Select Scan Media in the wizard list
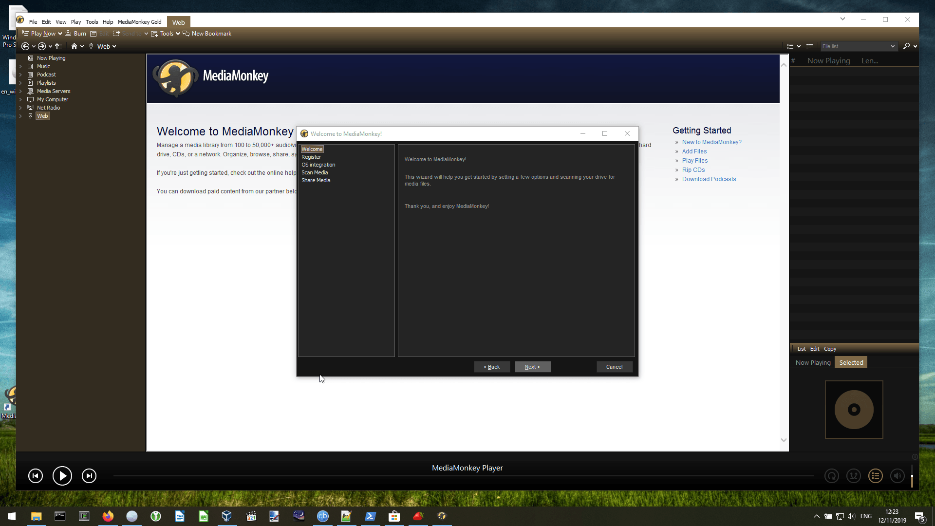Screen dimensions: 935x526 315,172
